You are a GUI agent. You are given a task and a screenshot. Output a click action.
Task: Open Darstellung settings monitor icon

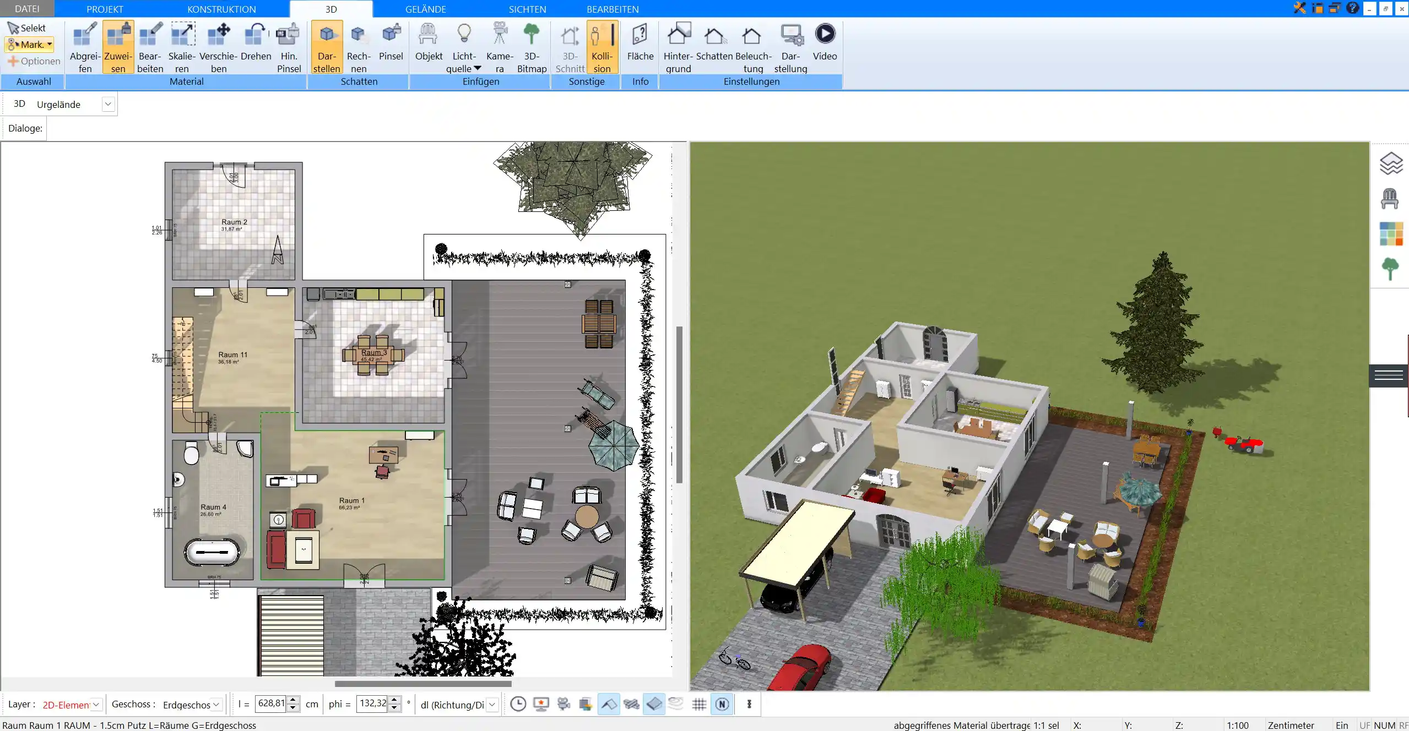[x=790, y=47]
